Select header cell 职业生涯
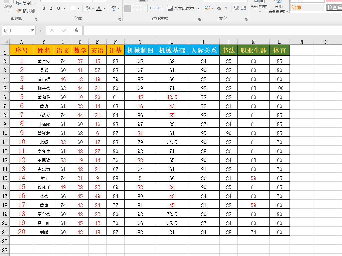Screen dimensions: 342x256 coord(253,50)
